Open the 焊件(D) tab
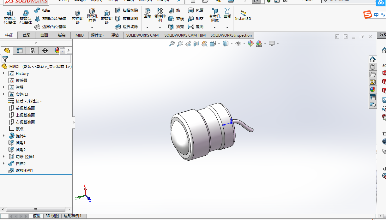The height and width of the screenshot is (220, 386). coord(97,35)
